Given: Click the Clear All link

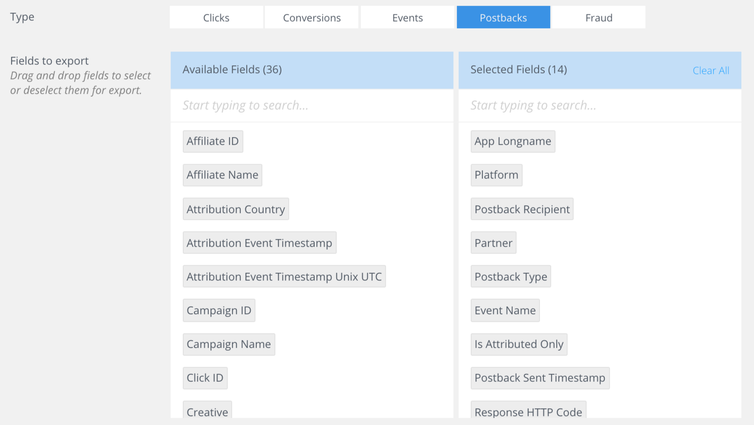Looking at the screenshot, I should 710,70.
